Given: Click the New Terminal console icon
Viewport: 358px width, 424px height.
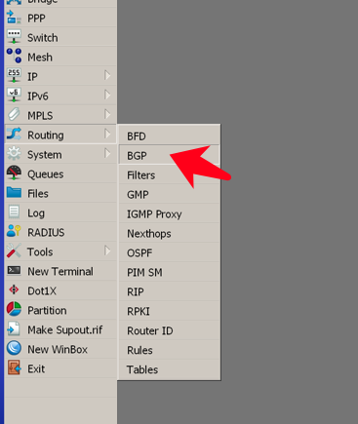Looking at the screenshot, I should click(x=14, y=270).
